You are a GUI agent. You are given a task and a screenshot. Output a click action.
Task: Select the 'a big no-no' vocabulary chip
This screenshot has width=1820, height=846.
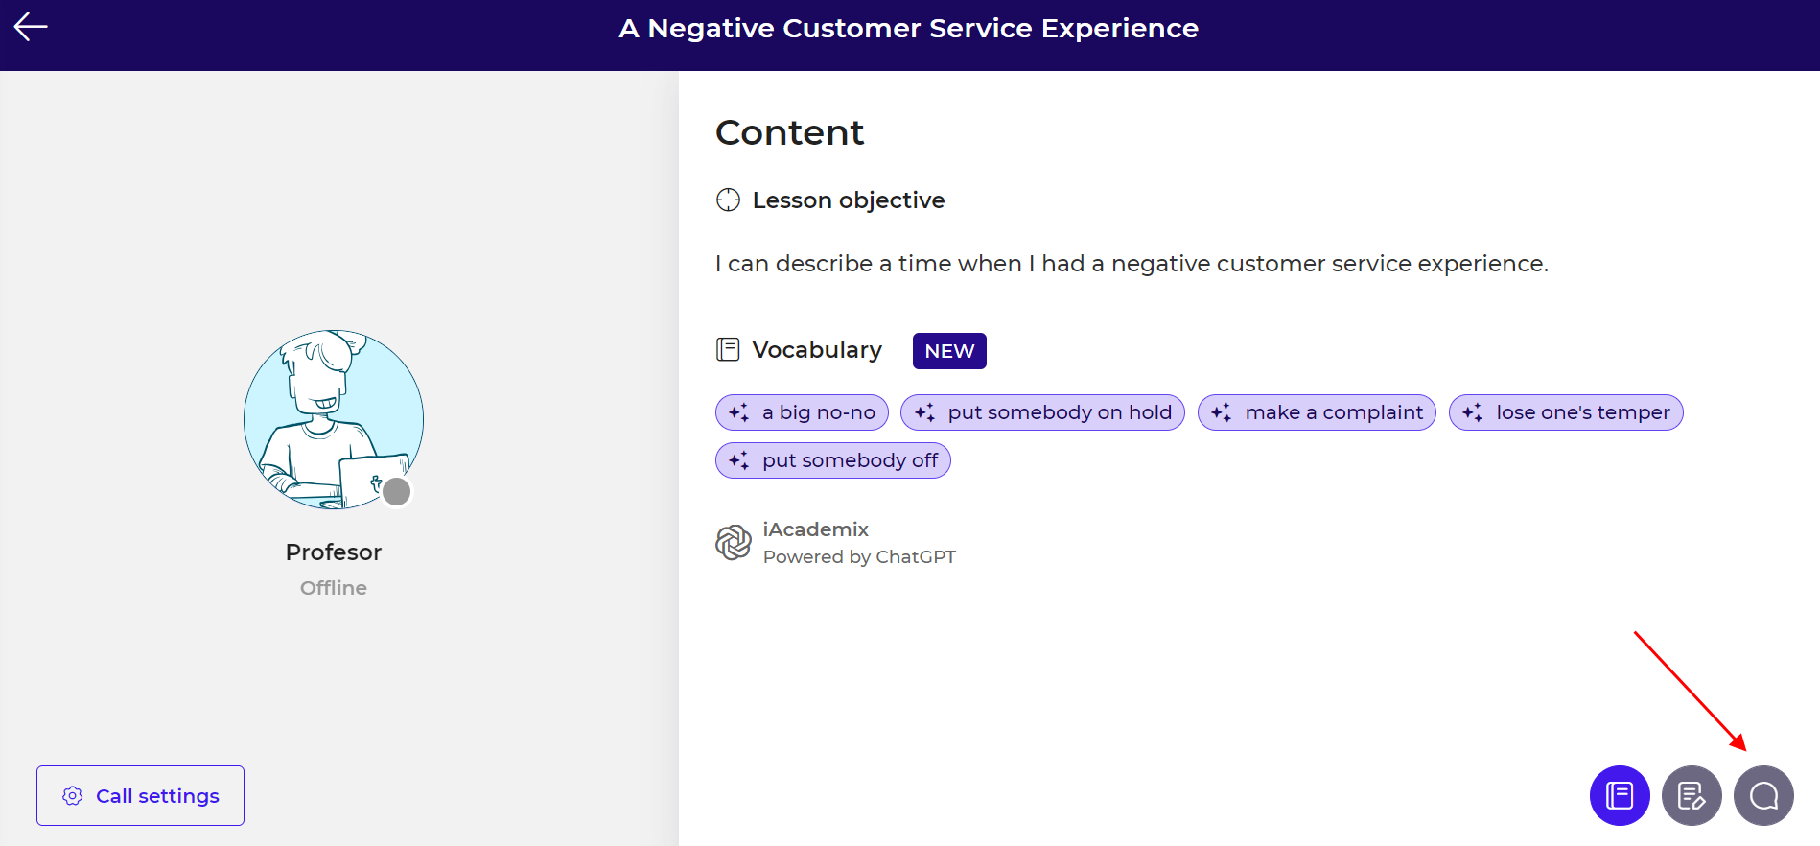(x=802, y=412)
